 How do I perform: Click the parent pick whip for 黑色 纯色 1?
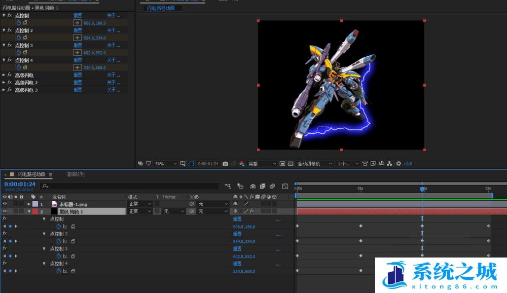[192, 211]
